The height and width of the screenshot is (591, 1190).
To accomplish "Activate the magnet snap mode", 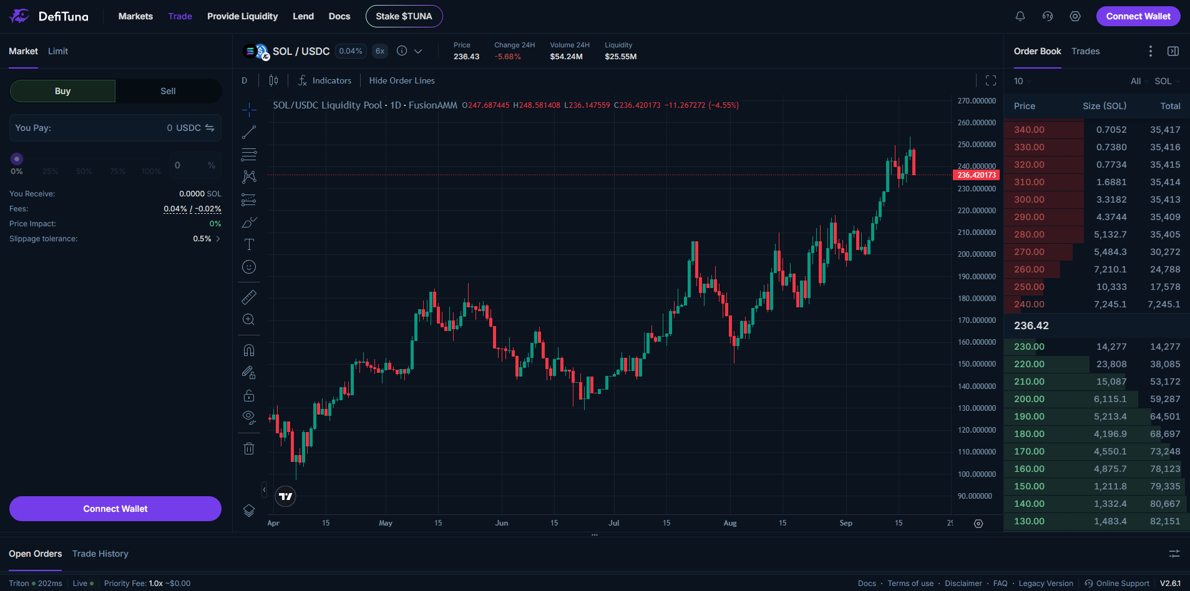I will tap(249, 350).
